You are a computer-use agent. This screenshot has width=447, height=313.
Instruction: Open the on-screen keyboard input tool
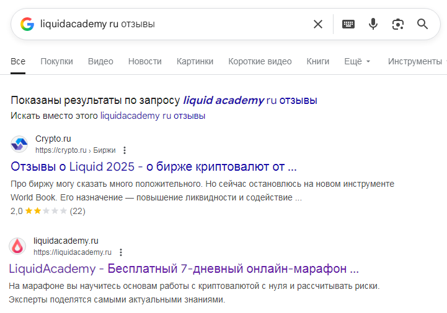pyautogui.click(x=348, y=24)
